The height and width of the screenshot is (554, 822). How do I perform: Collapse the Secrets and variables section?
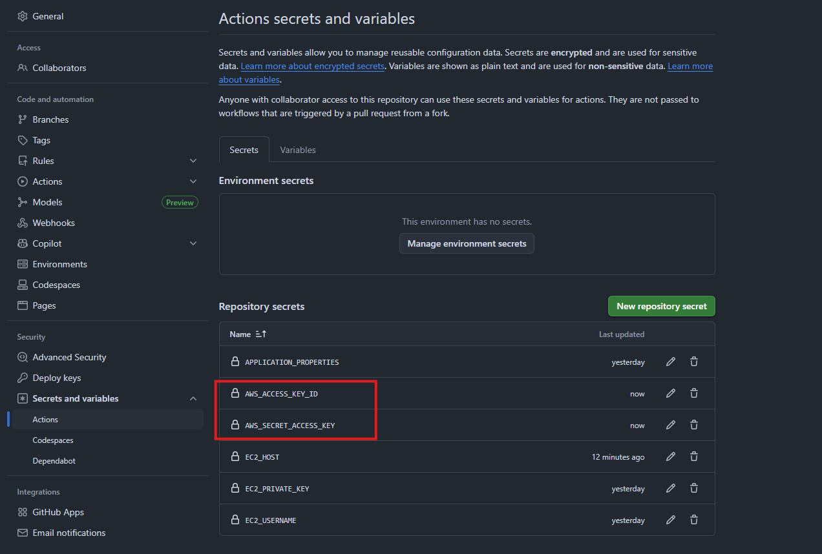(x=193, y=398)
